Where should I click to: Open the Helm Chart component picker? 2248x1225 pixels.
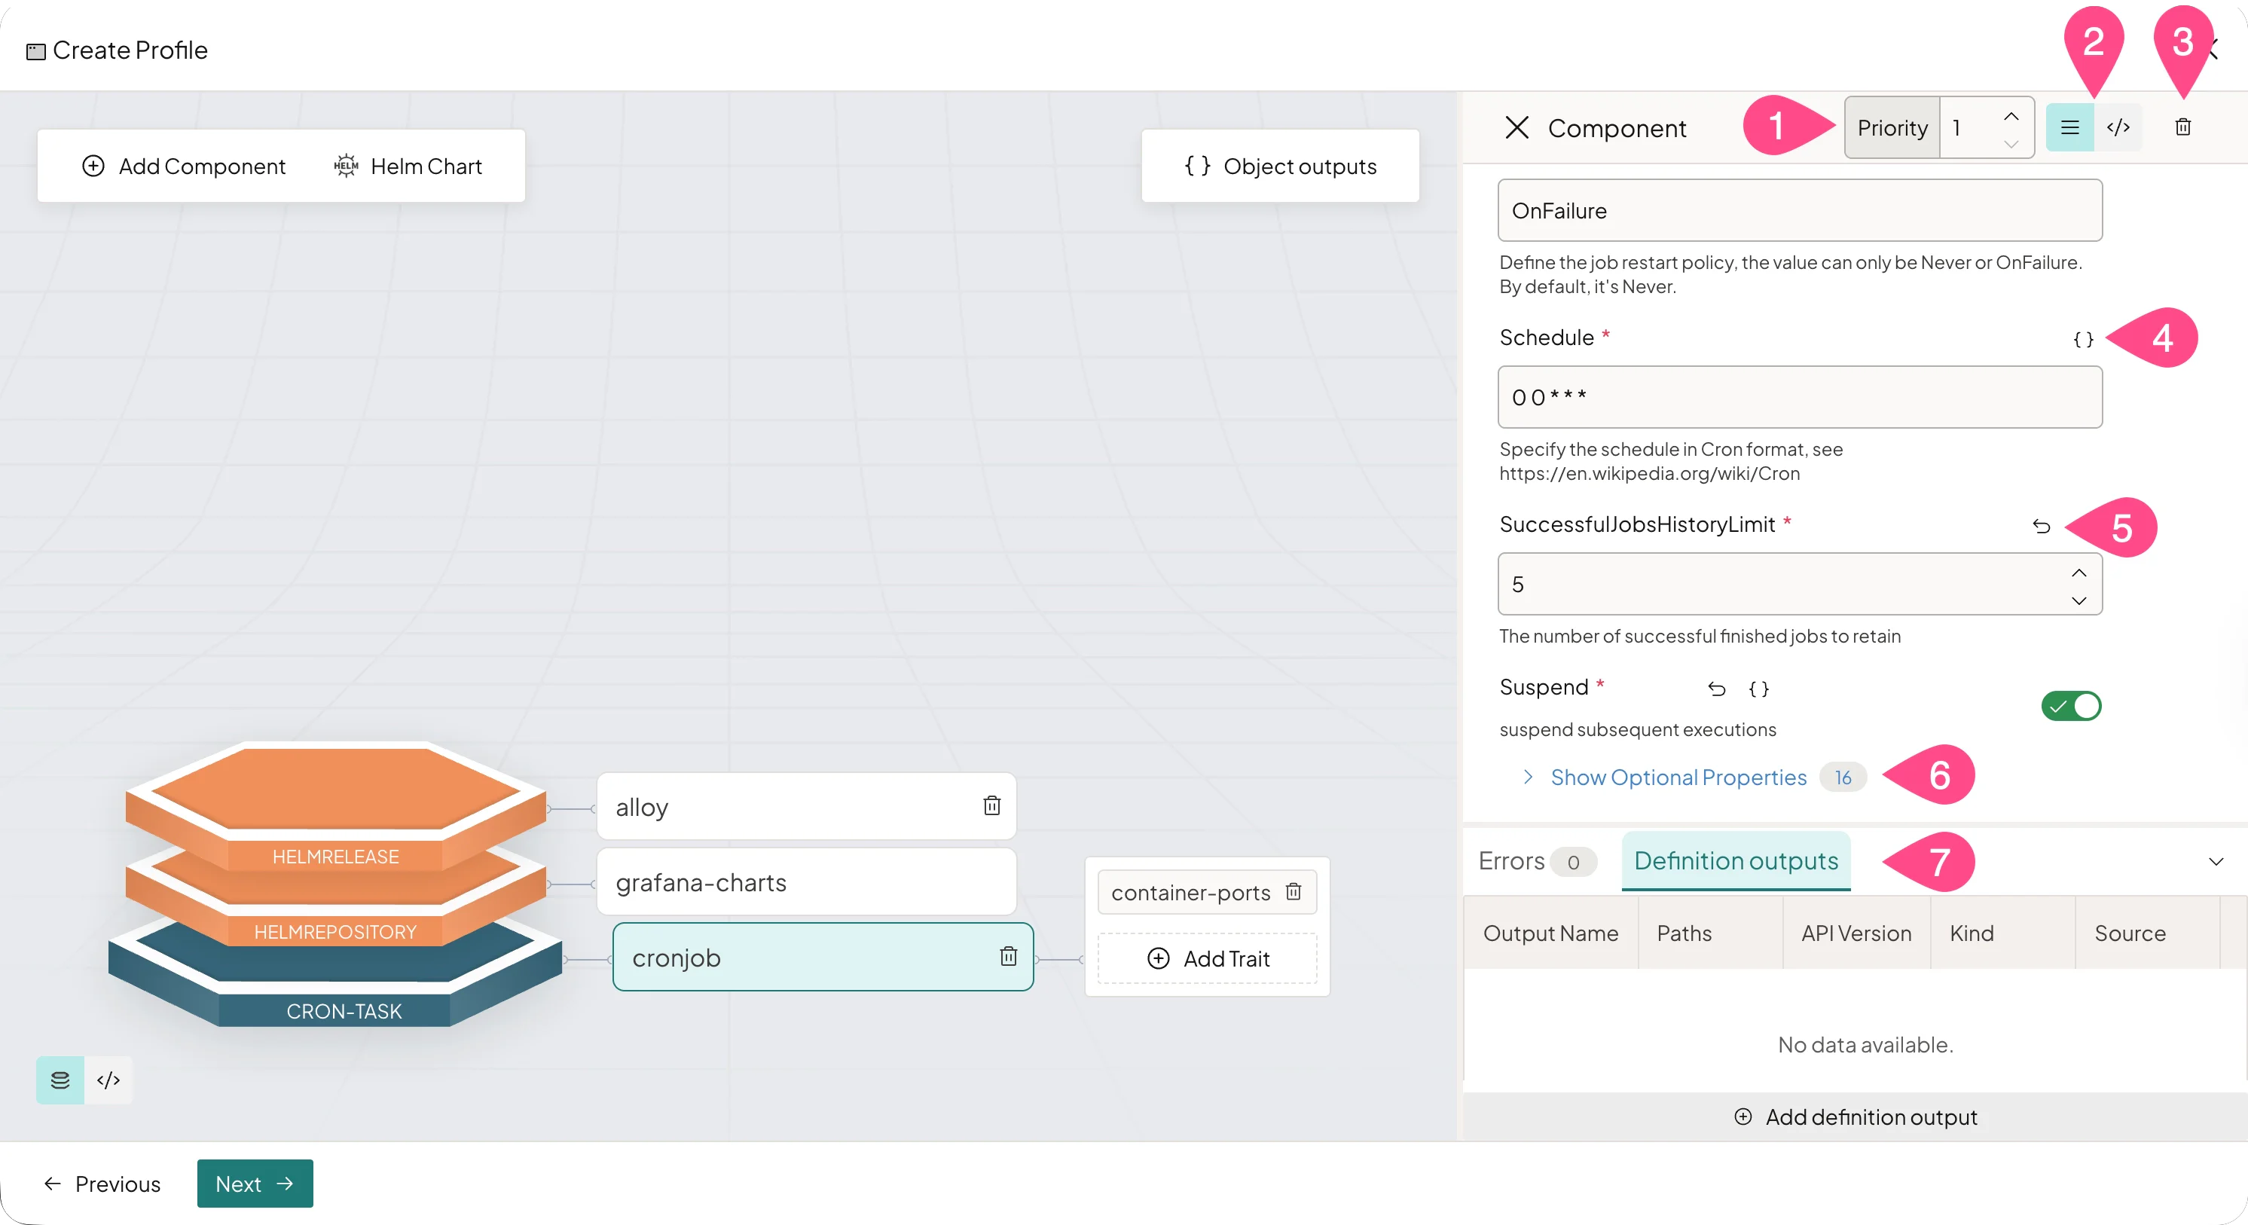click(408, 166)
